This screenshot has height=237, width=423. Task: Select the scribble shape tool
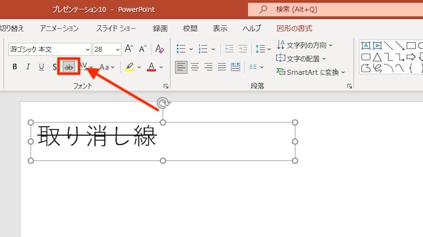pos(377,68)
